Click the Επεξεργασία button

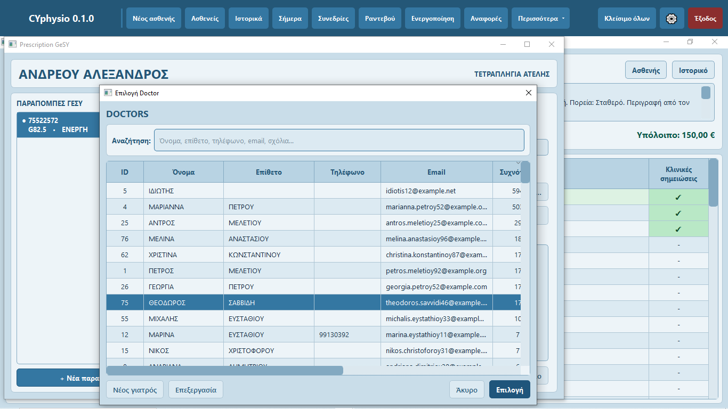[196, 390]
